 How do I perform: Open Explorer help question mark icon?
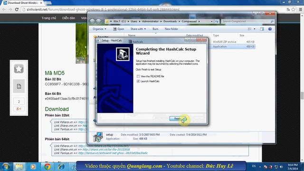[x=270, y=29]
